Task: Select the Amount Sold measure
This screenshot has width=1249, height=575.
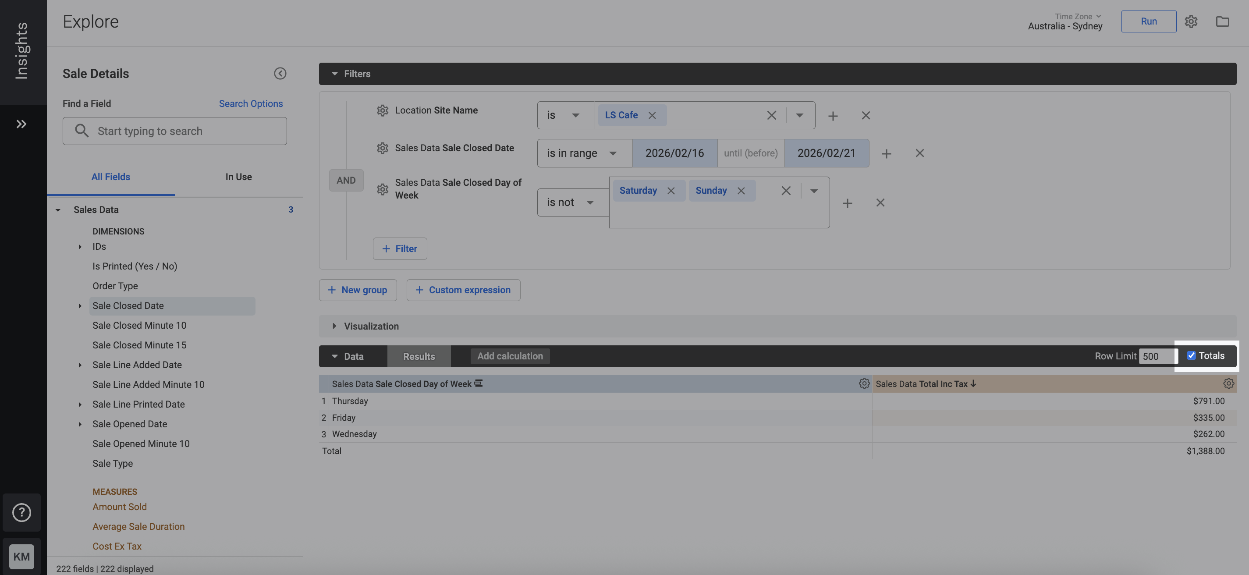Action: tap(119, 507)
